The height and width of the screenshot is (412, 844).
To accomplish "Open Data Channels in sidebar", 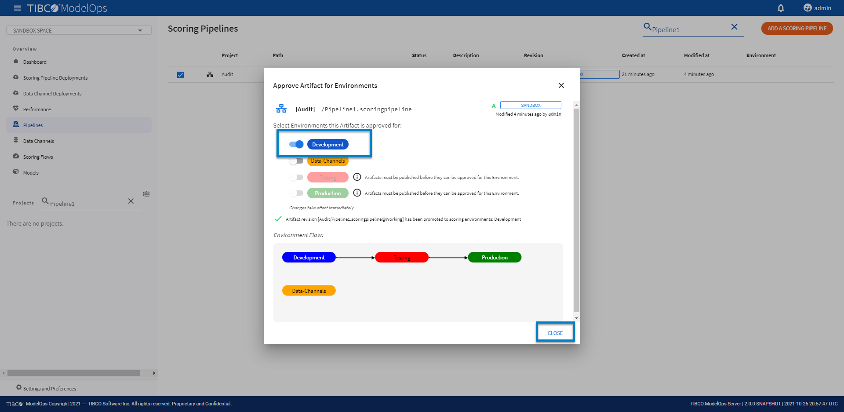I will click(39, 141).
